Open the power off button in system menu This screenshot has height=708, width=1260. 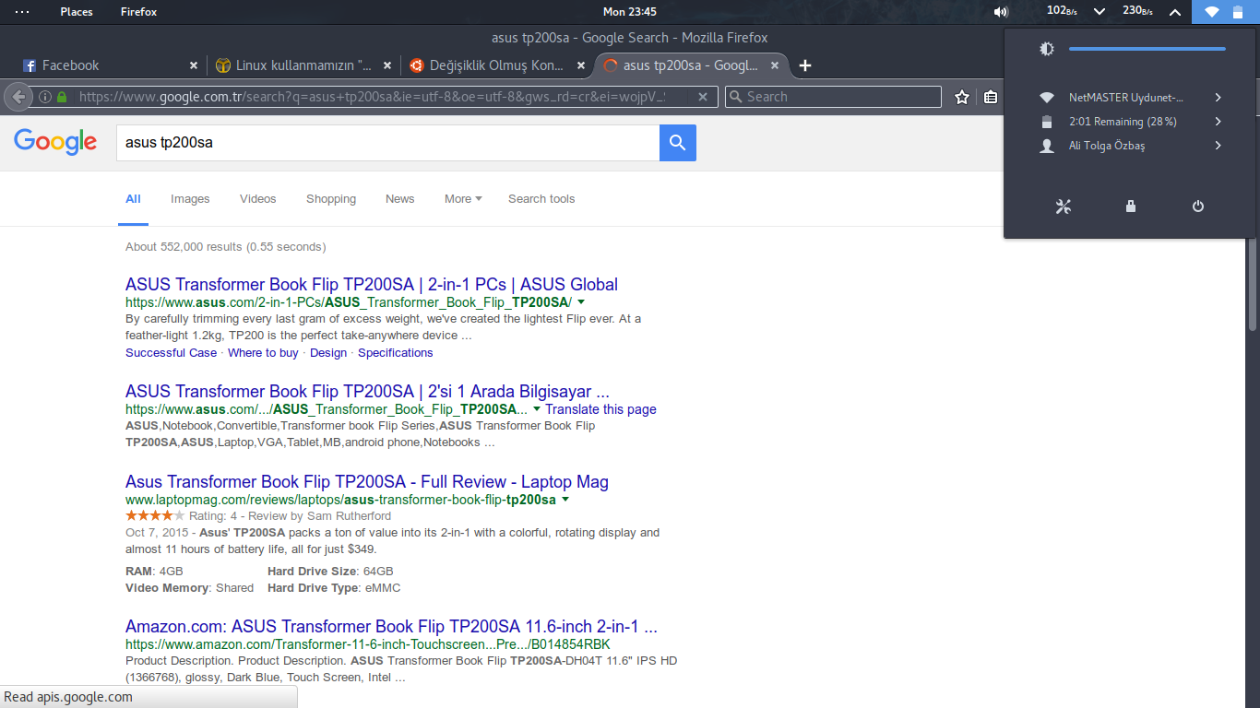click(1198, 206)
